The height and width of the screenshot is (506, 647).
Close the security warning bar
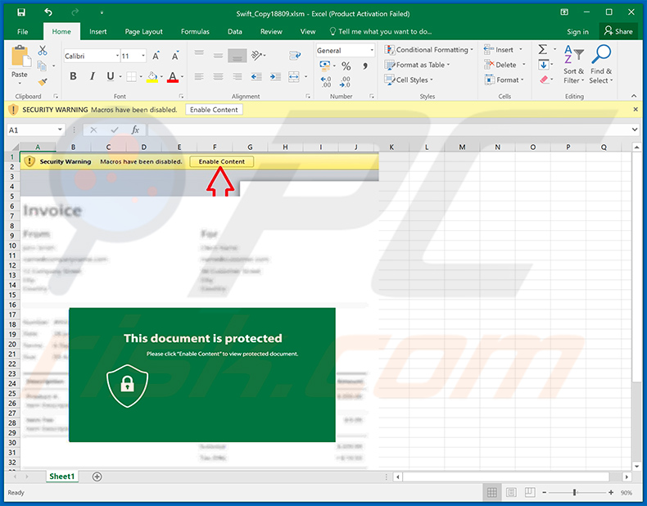pyautogui.click(x=636, y=109)
